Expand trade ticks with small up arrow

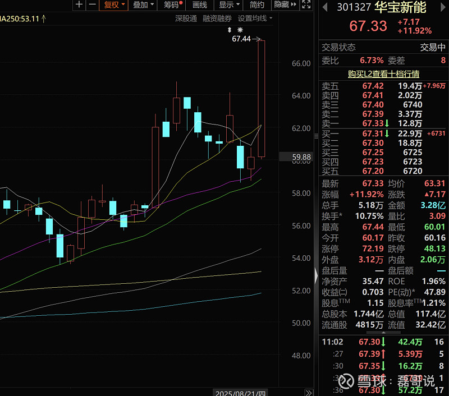[383, 333]
